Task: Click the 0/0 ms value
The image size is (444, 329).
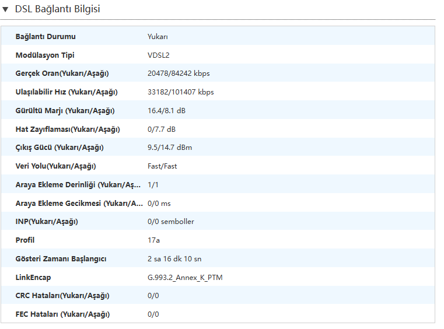Action: click(x=159, y=204)
